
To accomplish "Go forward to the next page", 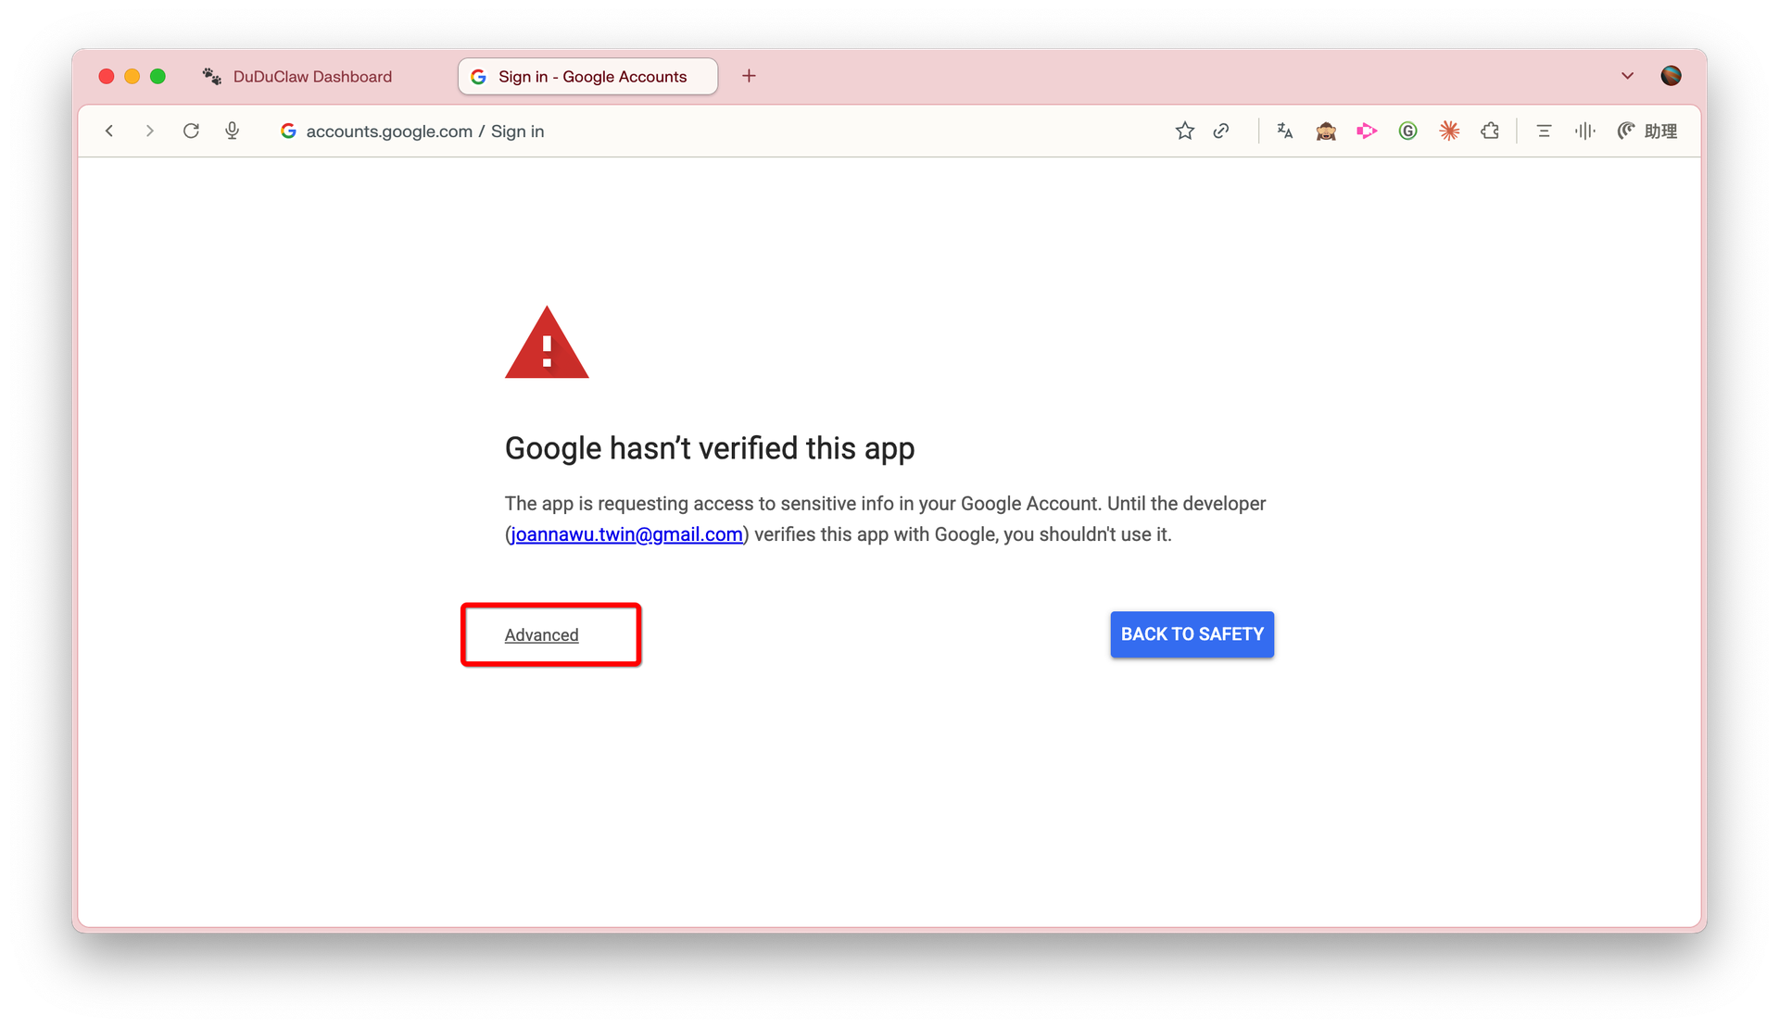I will 149,132.
